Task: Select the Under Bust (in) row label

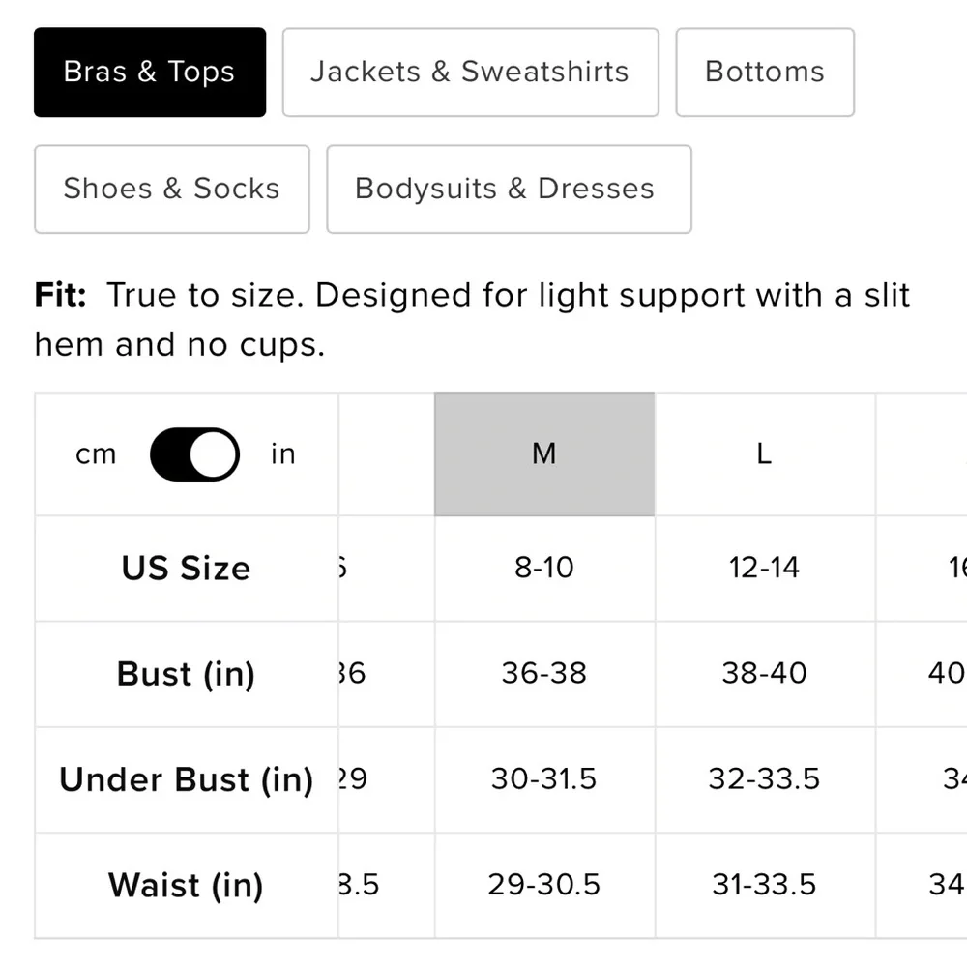Action: pos(186,779)
